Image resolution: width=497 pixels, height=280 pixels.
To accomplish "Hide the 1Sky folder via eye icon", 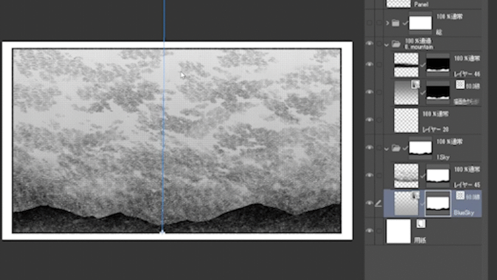I will tap(369, 148).
